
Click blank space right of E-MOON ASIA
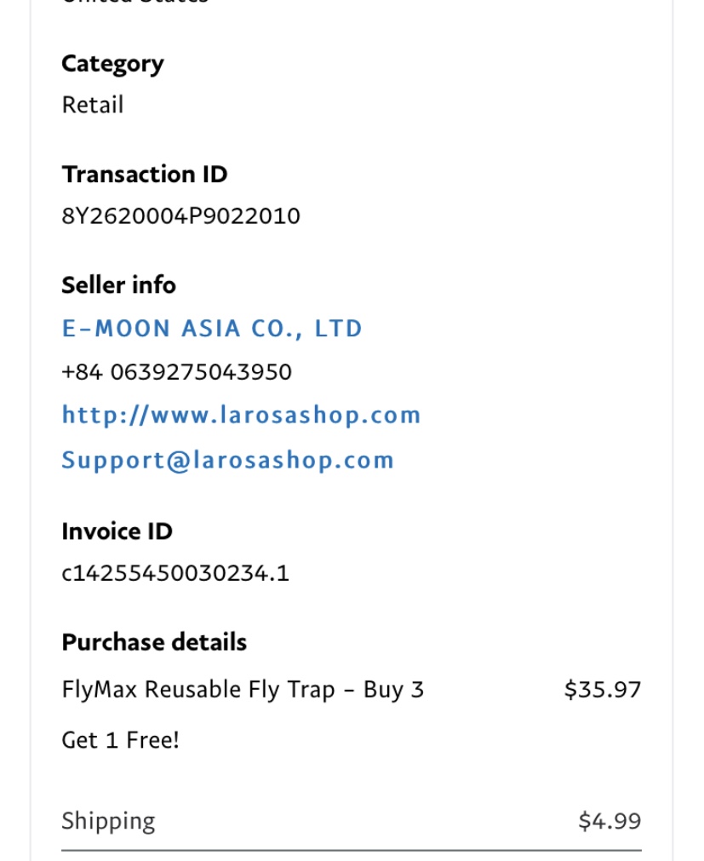click(x=502, y=329)
